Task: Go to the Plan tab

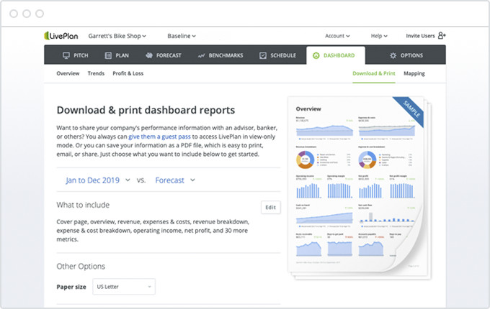Action: (x=117, y=55)
